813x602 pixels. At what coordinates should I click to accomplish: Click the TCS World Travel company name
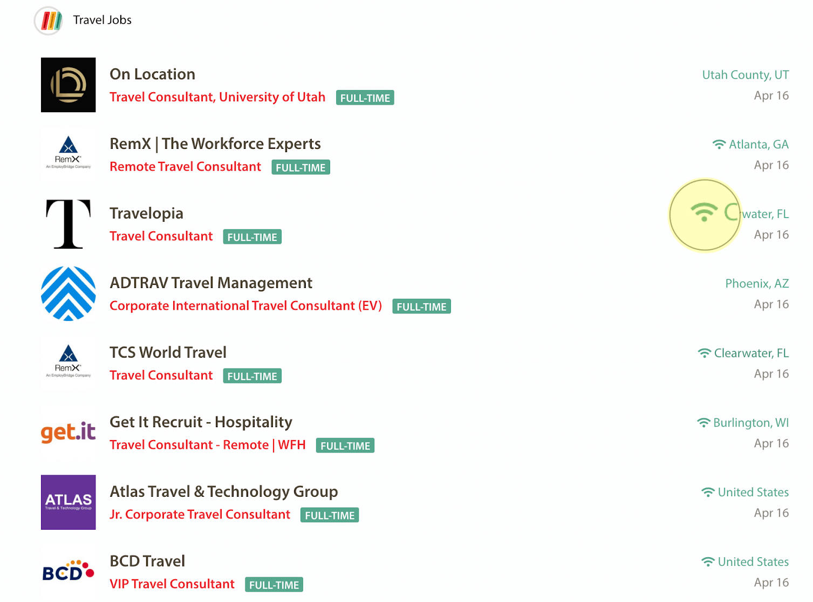(168, 352)
